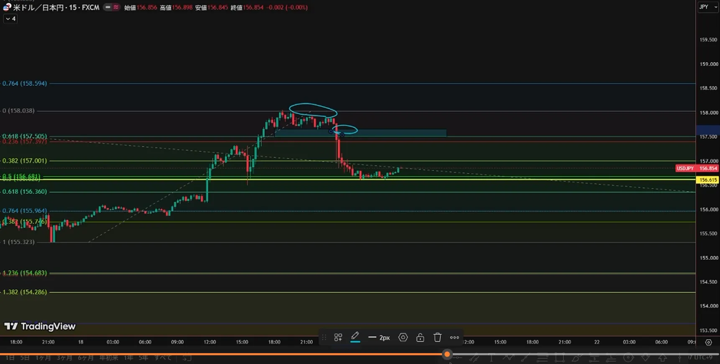The width and height of the screenshot is (720, 364).
Task: Select the 0.764 (158.594) Fibonacci level label
Action: [x=25, y=83]
